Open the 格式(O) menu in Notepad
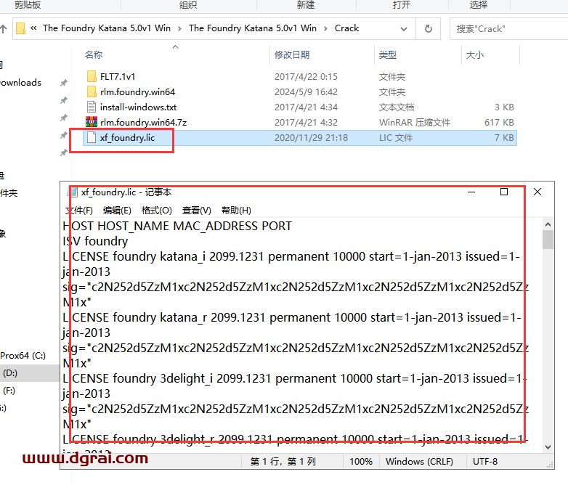 [x=156, y=211]
